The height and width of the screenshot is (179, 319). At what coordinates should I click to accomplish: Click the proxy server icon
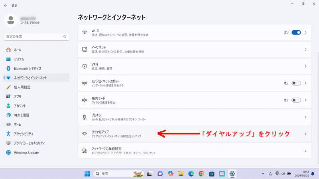pyautogui.click(x=85, y=117)
